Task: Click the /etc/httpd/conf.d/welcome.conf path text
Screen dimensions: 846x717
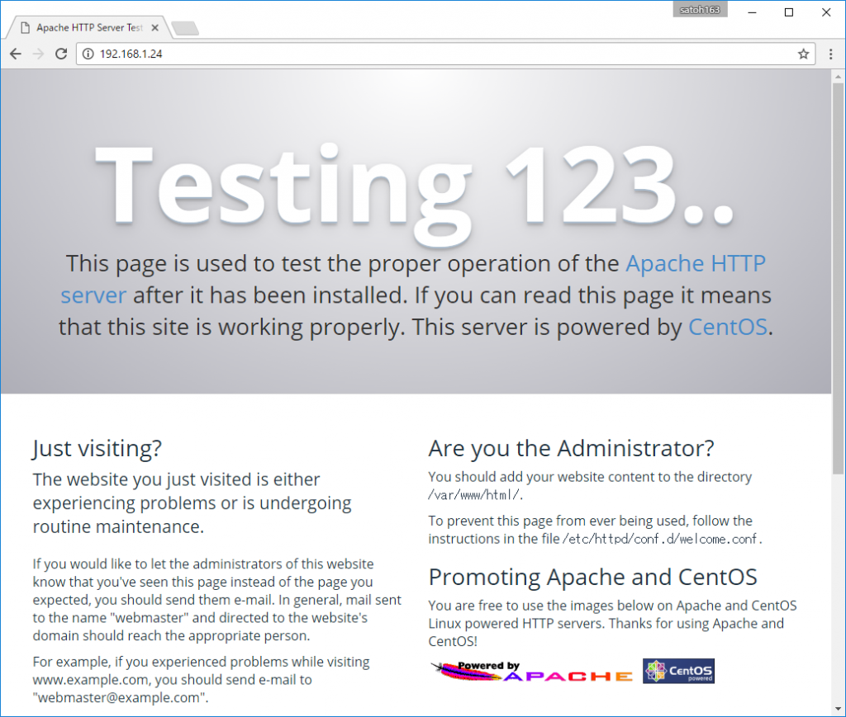Action: (662, 539)
